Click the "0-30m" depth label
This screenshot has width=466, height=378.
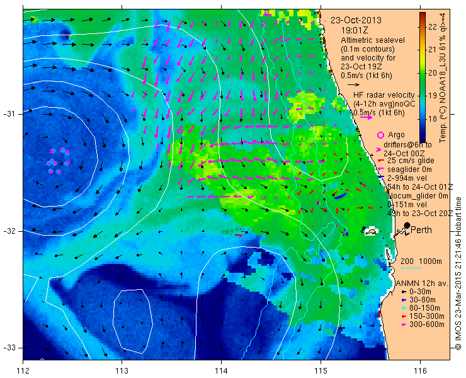tap(420, 292)
